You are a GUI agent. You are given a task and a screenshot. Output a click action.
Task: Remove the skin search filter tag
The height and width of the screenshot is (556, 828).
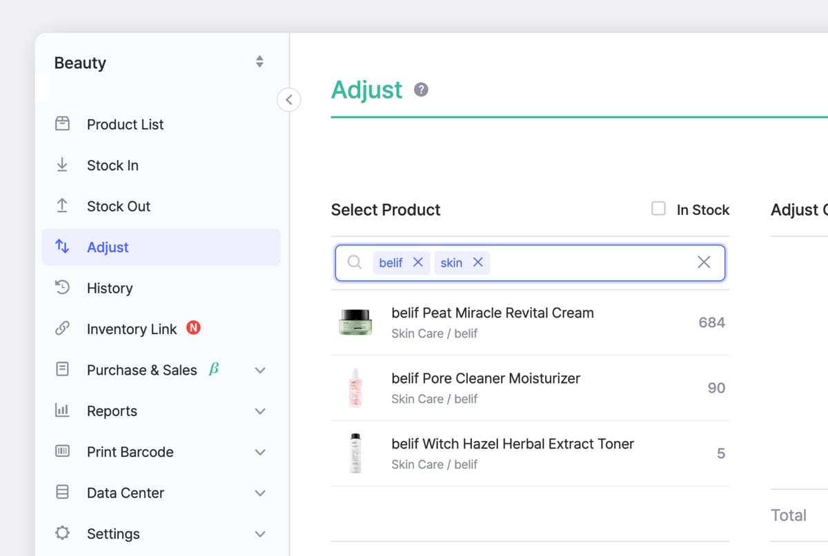478,262
